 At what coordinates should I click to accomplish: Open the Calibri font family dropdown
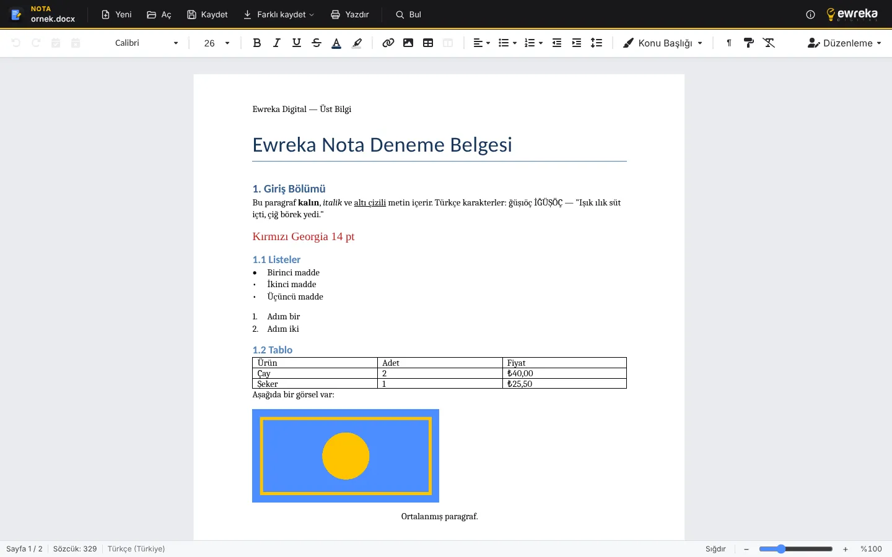[x=146, y=43]
